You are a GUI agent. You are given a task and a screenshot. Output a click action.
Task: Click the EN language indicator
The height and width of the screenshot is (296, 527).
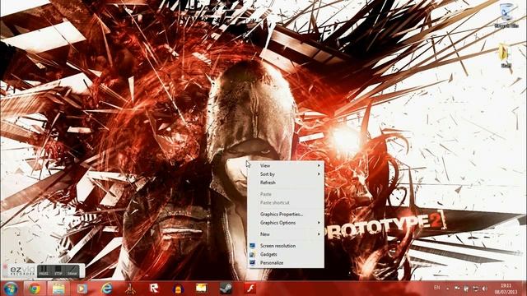436,288
